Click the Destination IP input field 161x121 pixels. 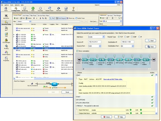point(128,42)
